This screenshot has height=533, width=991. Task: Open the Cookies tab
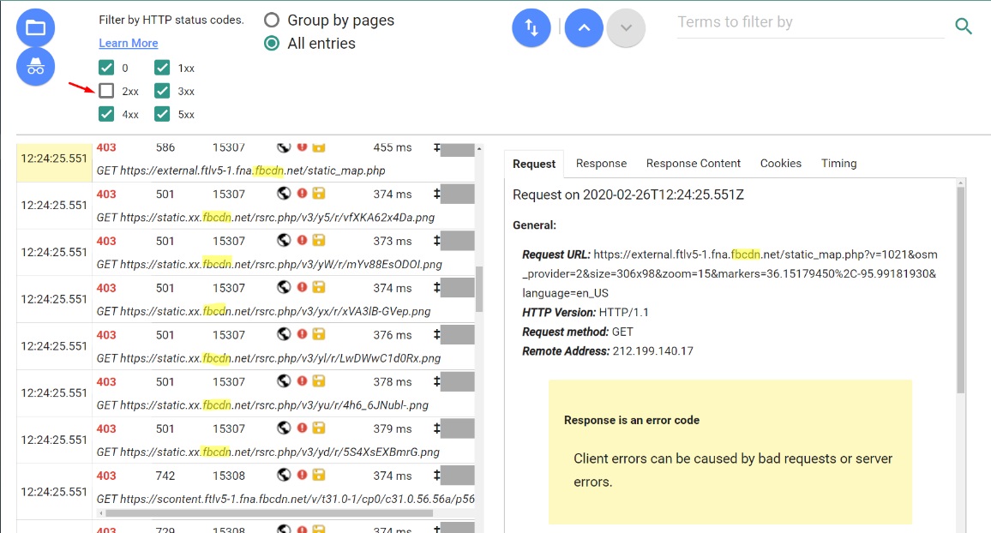[x=780, y=163]
